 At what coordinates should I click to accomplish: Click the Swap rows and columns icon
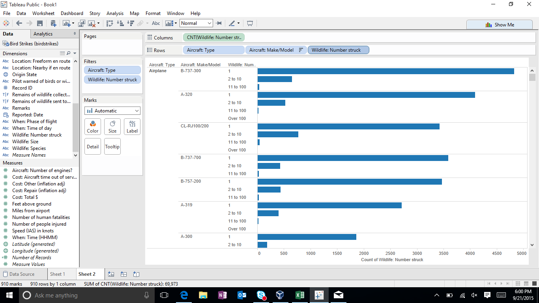point(110,23)
